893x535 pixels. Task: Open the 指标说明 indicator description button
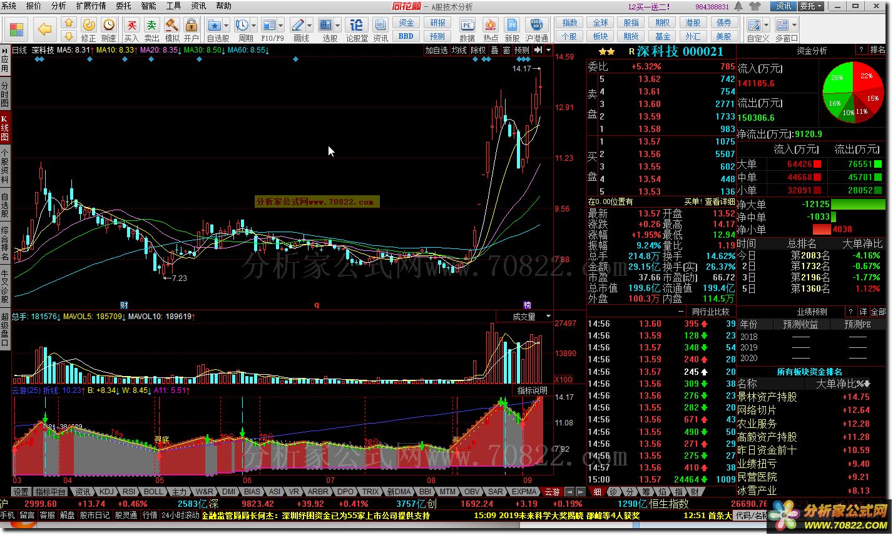tap(533, 390)
